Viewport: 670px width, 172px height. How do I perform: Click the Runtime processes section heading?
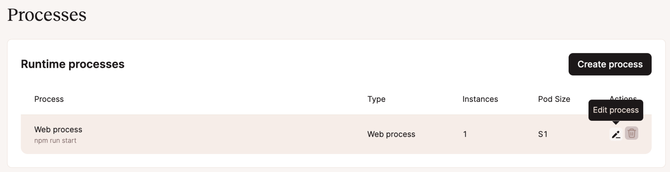click(73, 64)
